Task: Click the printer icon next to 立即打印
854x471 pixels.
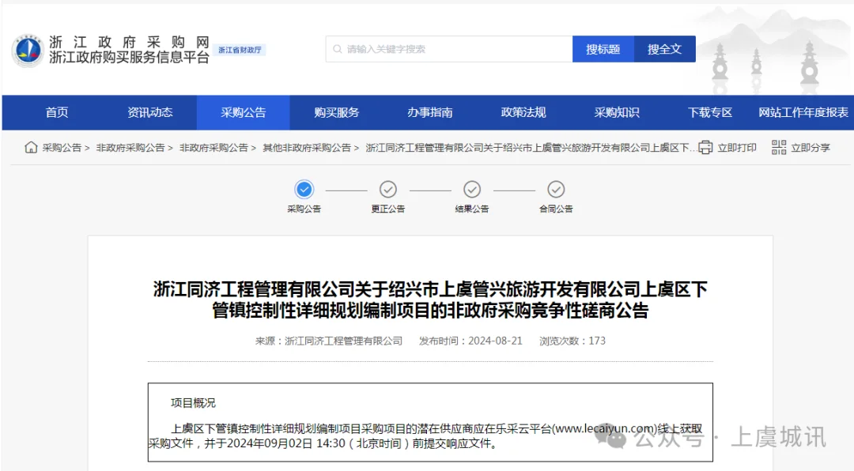Action: [x=705, y=148]
